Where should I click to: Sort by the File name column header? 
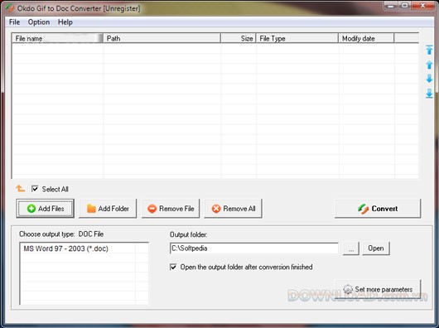pos(57,38)
